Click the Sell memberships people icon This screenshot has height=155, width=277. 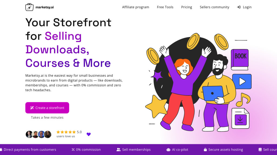tap(118, 150)
